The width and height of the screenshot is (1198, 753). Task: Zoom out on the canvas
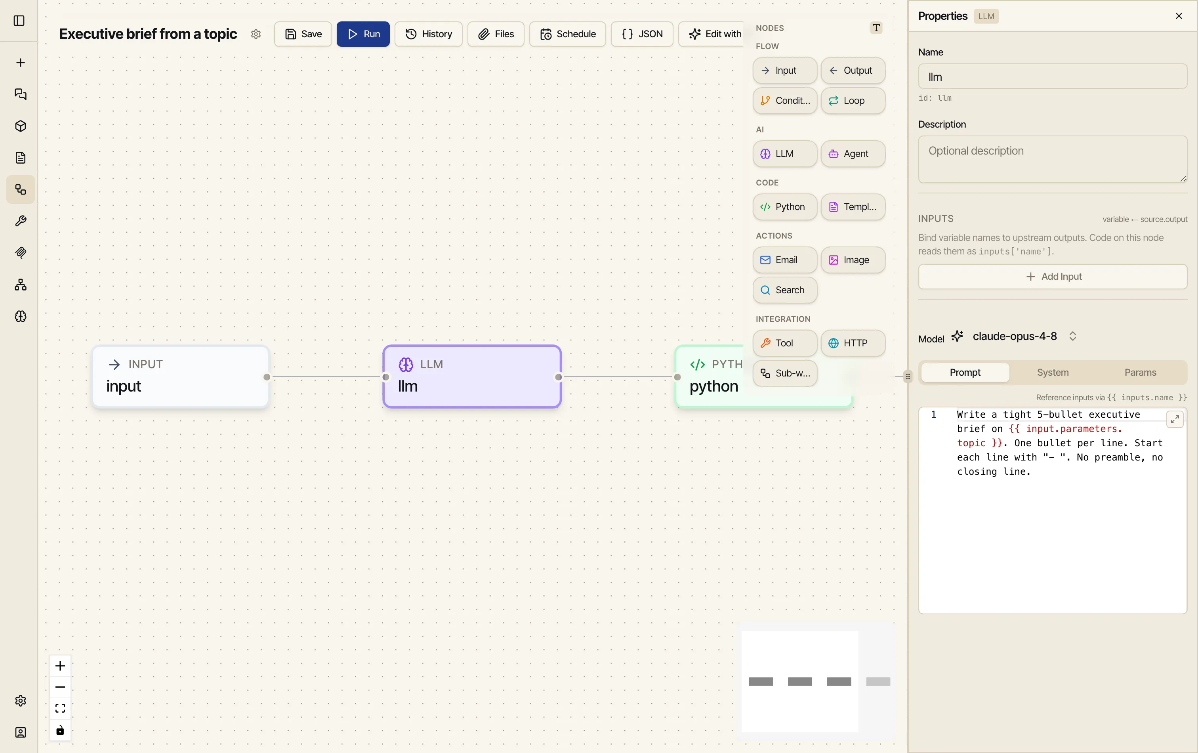tap(60, 687)
